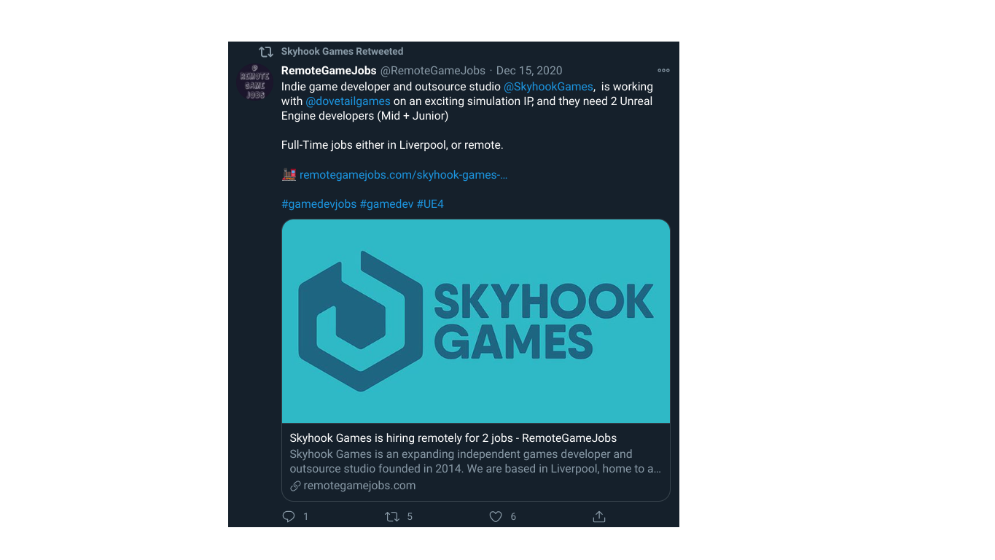Open the @SkyhookGames mention
Image resolution: width=995 pixels, height=560 pixels.
click(548, 87)
